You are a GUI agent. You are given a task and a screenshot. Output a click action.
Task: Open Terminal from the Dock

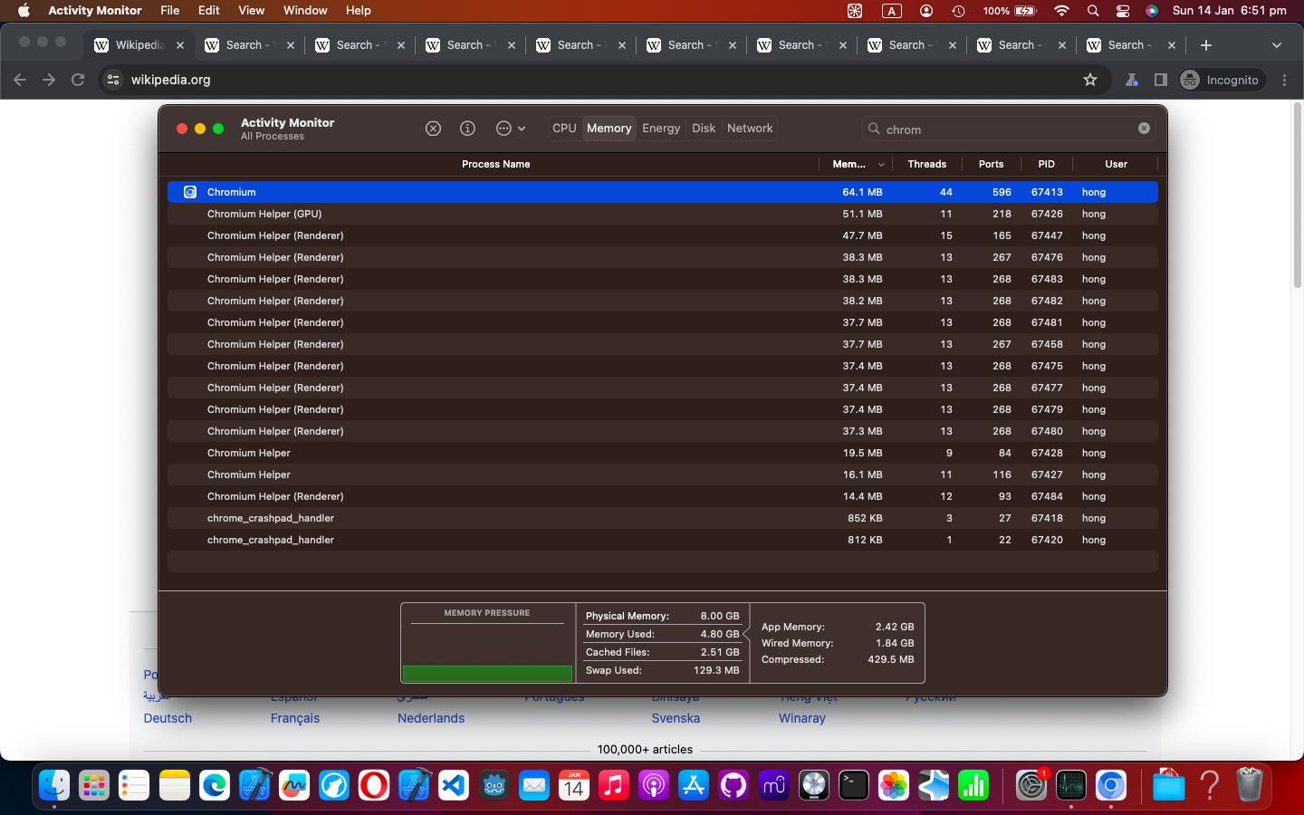(x=853, y=785)
